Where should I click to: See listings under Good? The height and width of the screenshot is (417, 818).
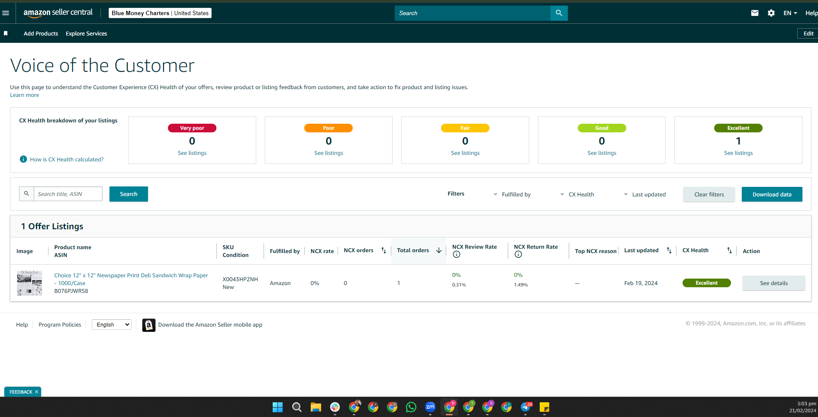tap(602, 153)
